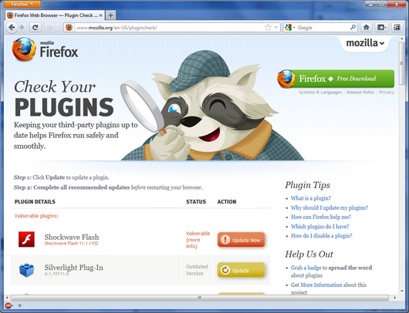Open the new tab plus button
This screenshot has width=409, height=313.
(x=110, y=15)
